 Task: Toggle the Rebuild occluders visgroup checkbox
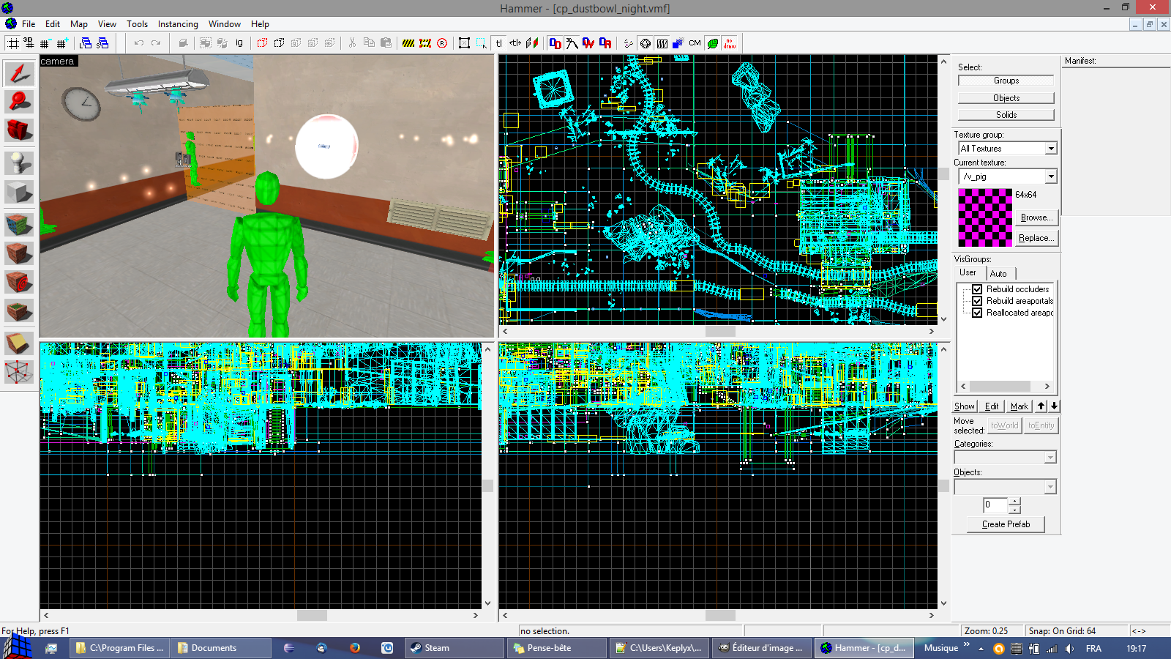977,289
